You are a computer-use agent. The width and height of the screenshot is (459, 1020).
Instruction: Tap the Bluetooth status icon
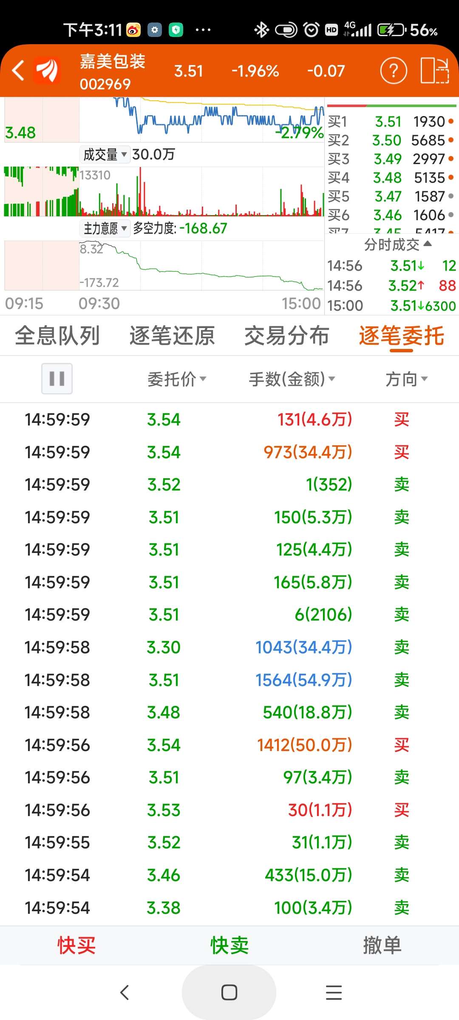click(261, 30)
